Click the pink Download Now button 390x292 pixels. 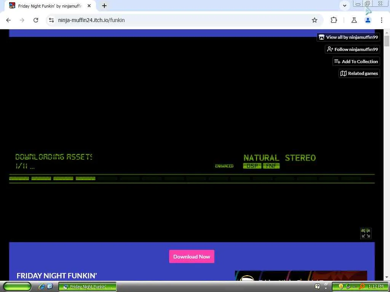click(x=192, y=257)
